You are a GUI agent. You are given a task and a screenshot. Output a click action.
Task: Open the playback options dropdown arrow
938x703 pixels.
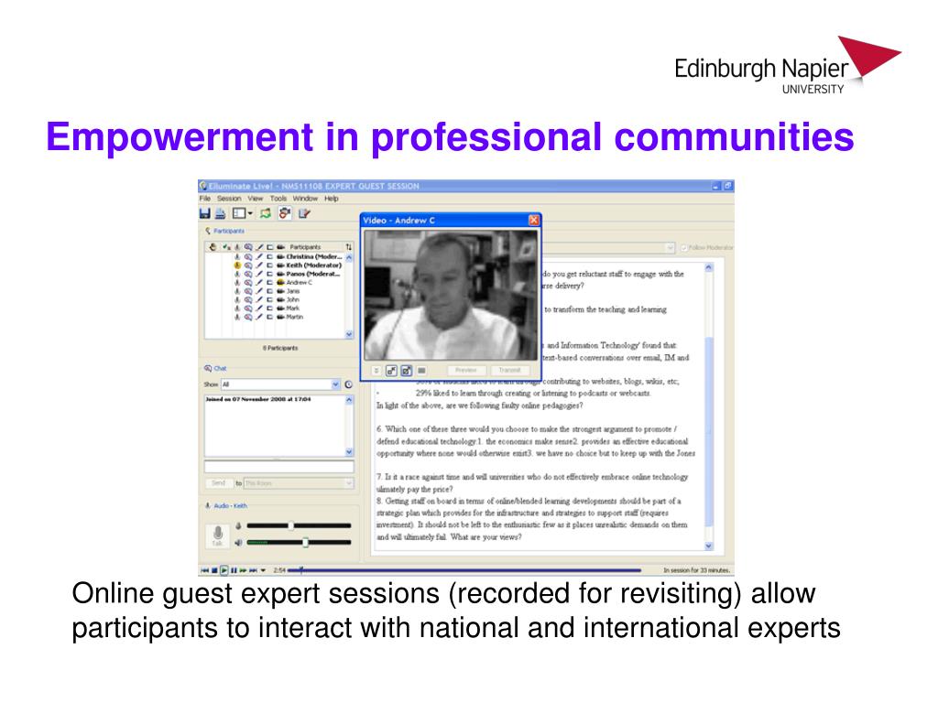click(x=263, y=570)
